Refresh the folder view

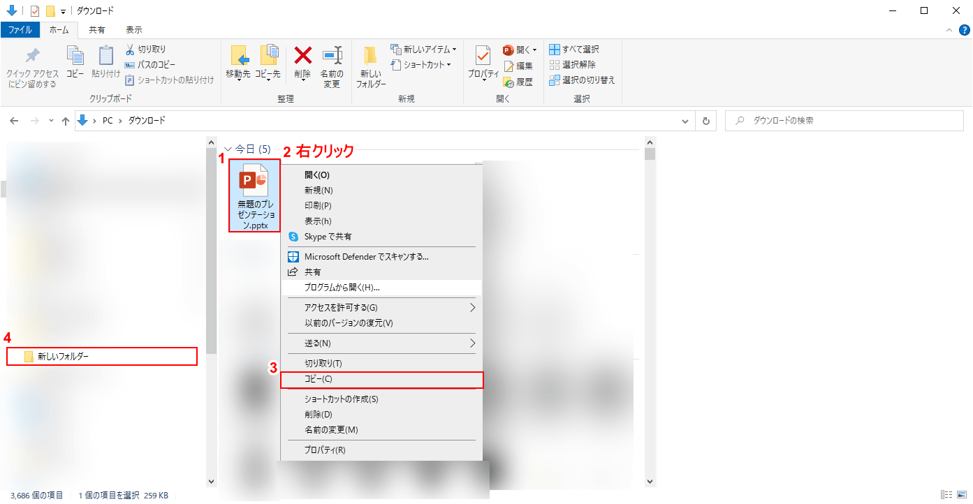[x=705, y=121]
